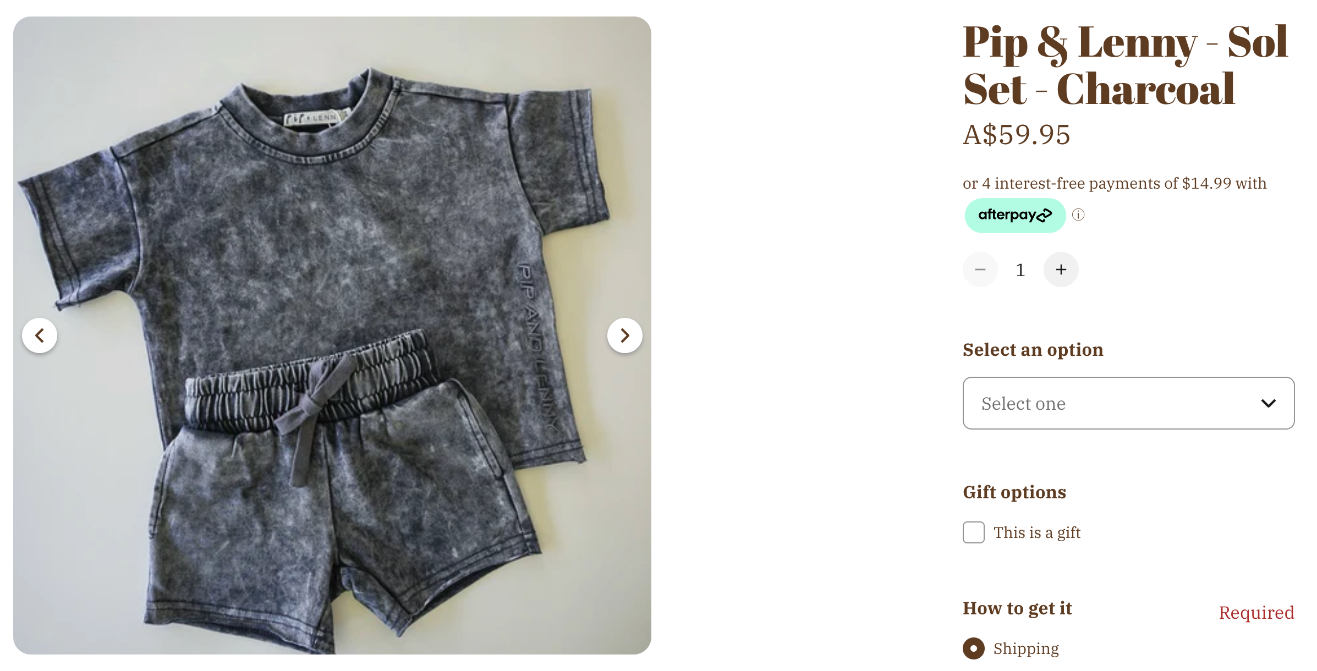Check the This is a gift box

(973, 532)
